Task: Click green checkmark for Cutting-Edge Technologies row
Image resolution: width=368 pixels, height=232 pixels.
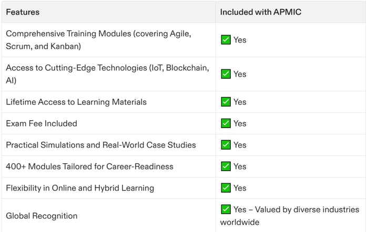Action: point(226,74)
